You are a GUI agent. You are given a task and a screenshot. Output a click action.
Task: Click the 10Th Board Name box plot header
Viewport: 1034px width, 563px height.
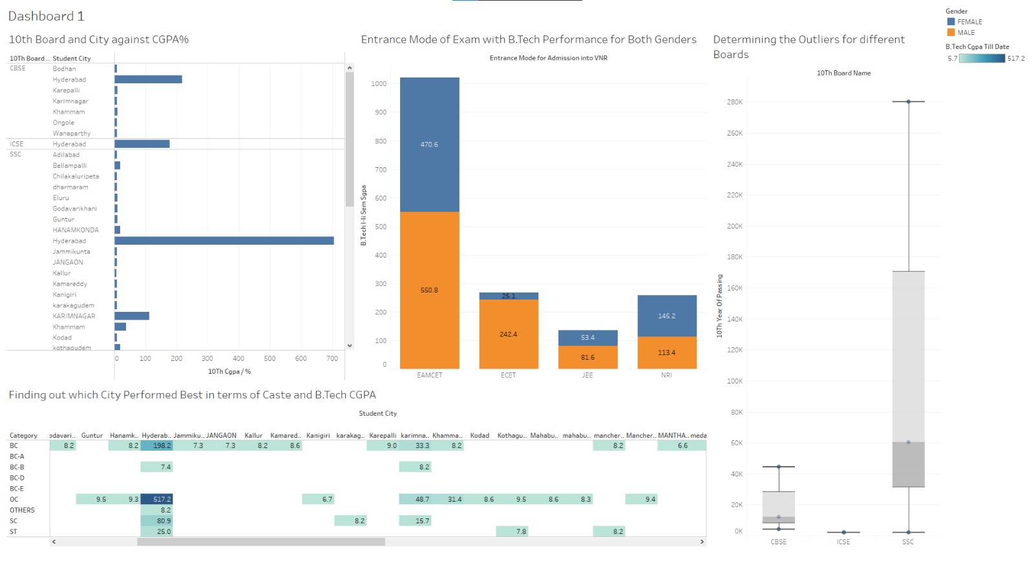point(843,73)
